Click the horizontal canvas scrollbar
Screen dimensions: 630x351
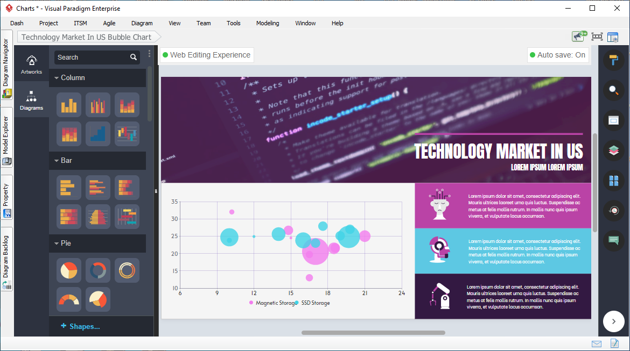373,333
